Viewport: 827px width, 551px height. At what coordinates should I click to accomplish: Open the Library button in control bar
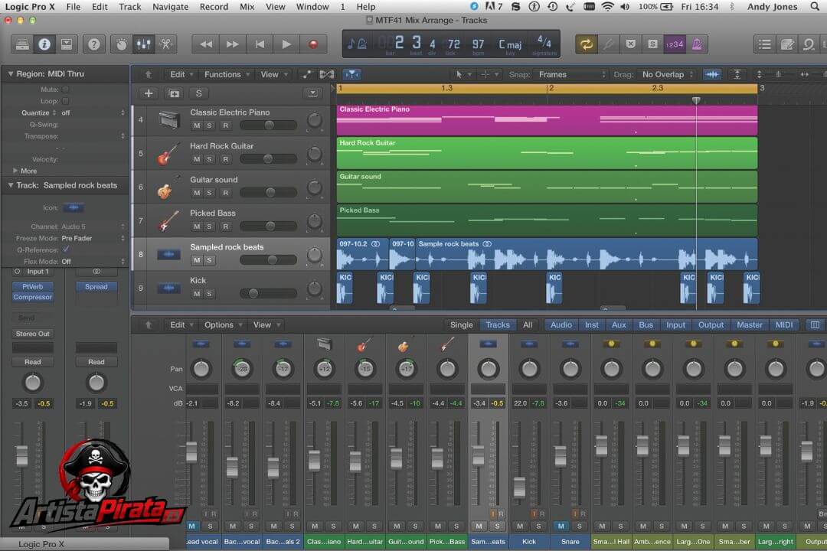(22, 44)
